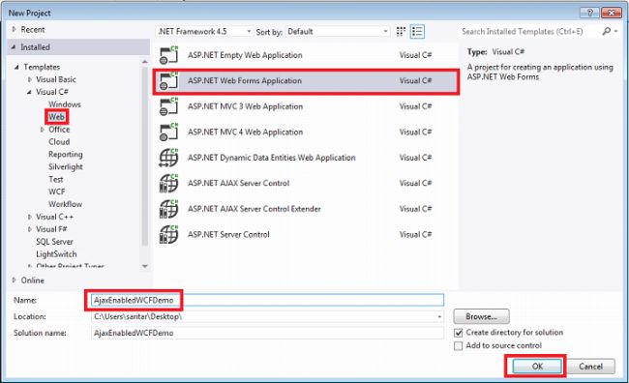This screenshot has height=383, width=629.
Task: Click the search magnifier icon
Action: point(607,31)
